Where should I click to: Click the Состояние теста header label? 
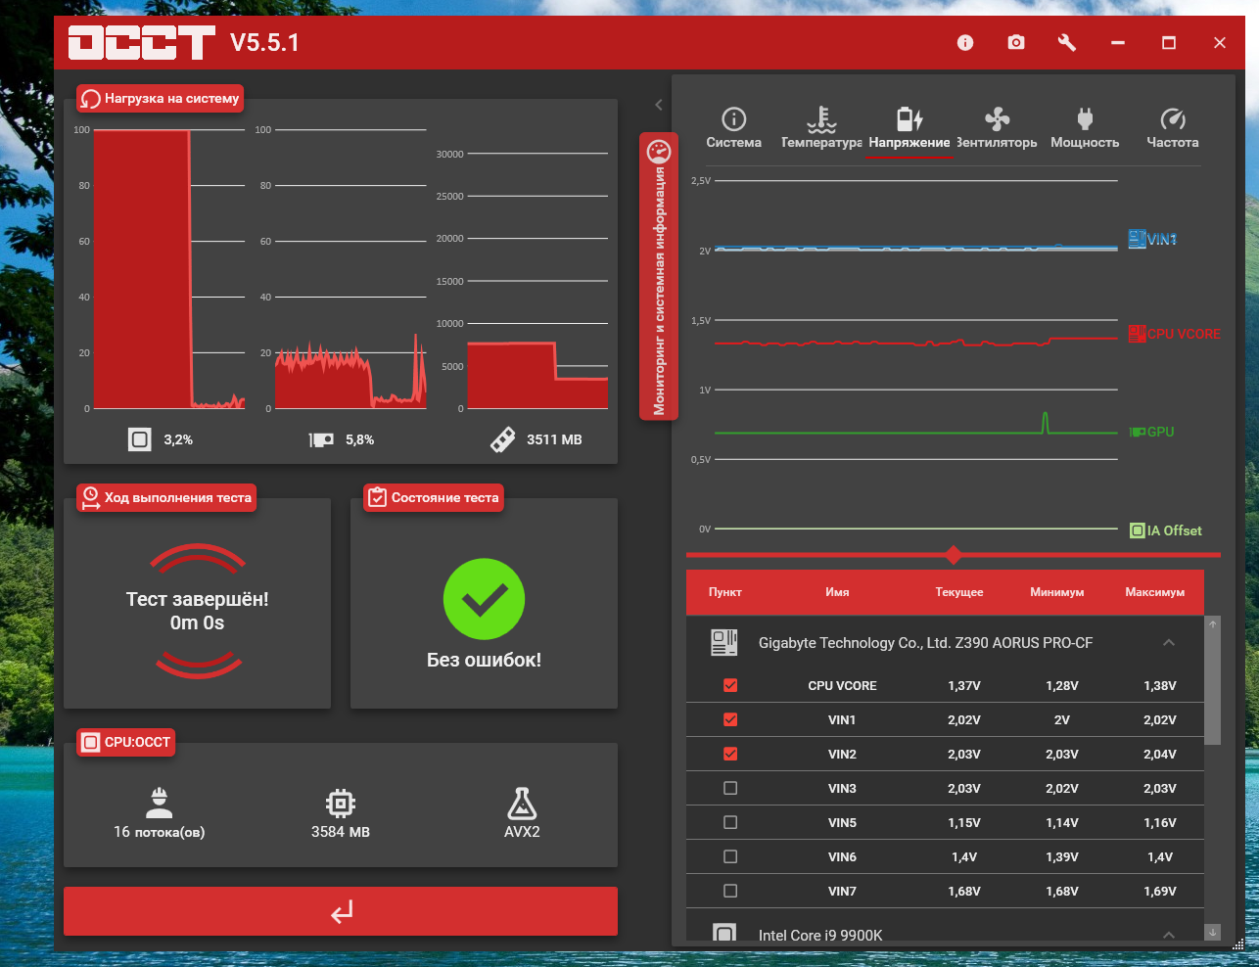coord(434,497)
